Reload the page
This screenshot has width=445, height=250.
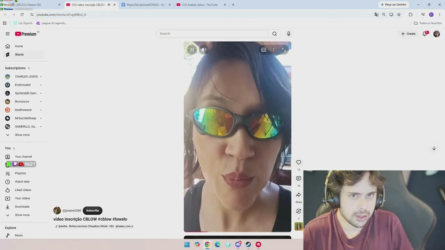pyautogui.click(x=22, y=15)
